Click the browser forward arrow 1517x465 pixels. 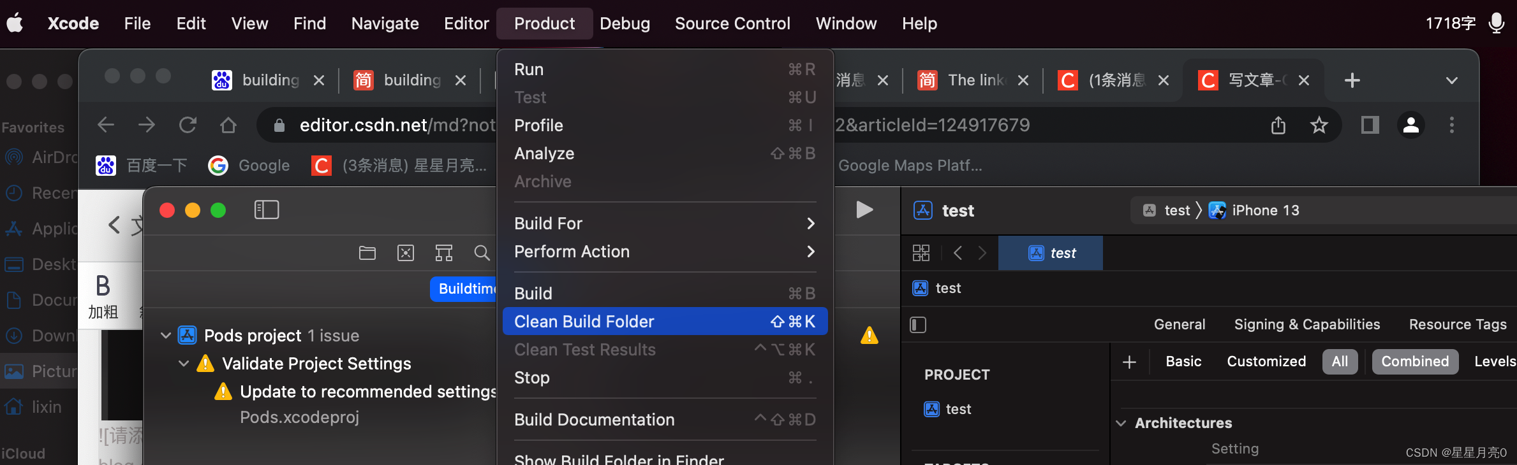point(147,125)
